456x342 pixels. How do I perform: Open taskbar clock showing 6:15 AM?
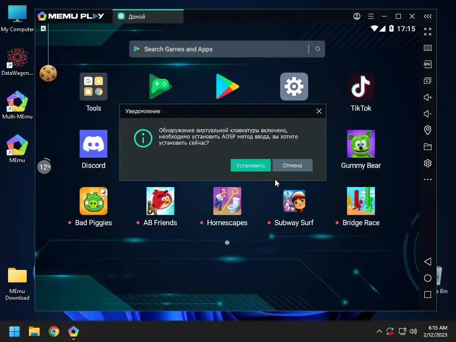point(436,331)
